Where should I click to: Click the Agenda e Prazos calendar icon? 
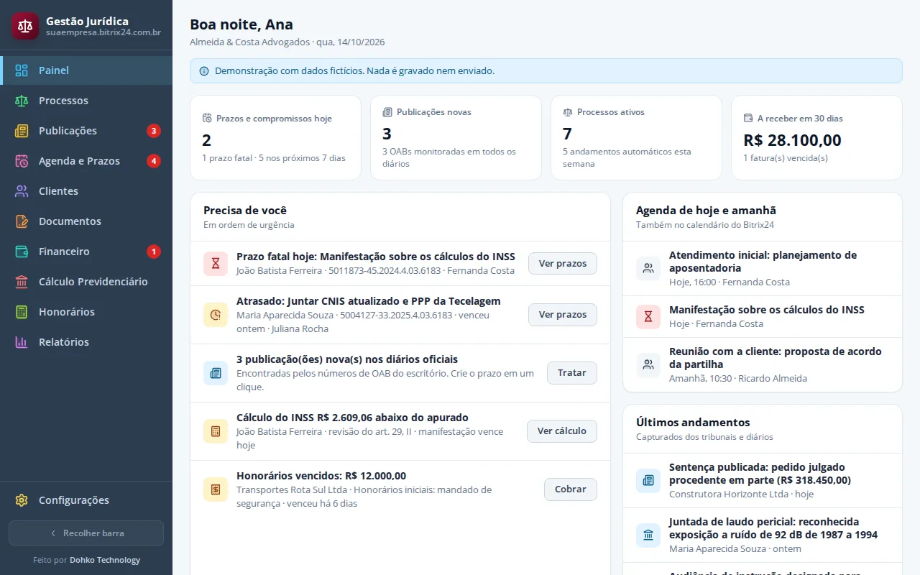pos(22,161)
